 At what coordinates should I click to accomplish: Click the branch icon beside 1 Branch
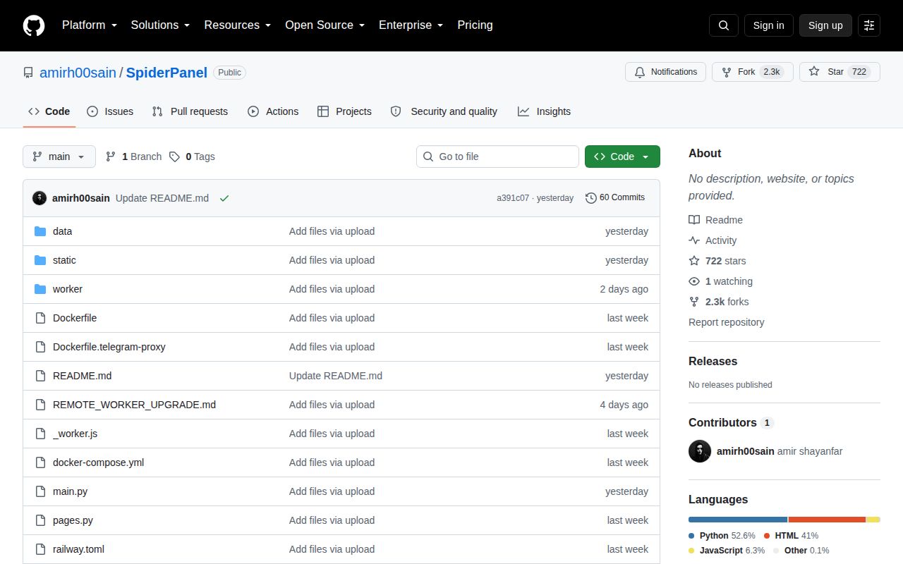tap(111, 157)
